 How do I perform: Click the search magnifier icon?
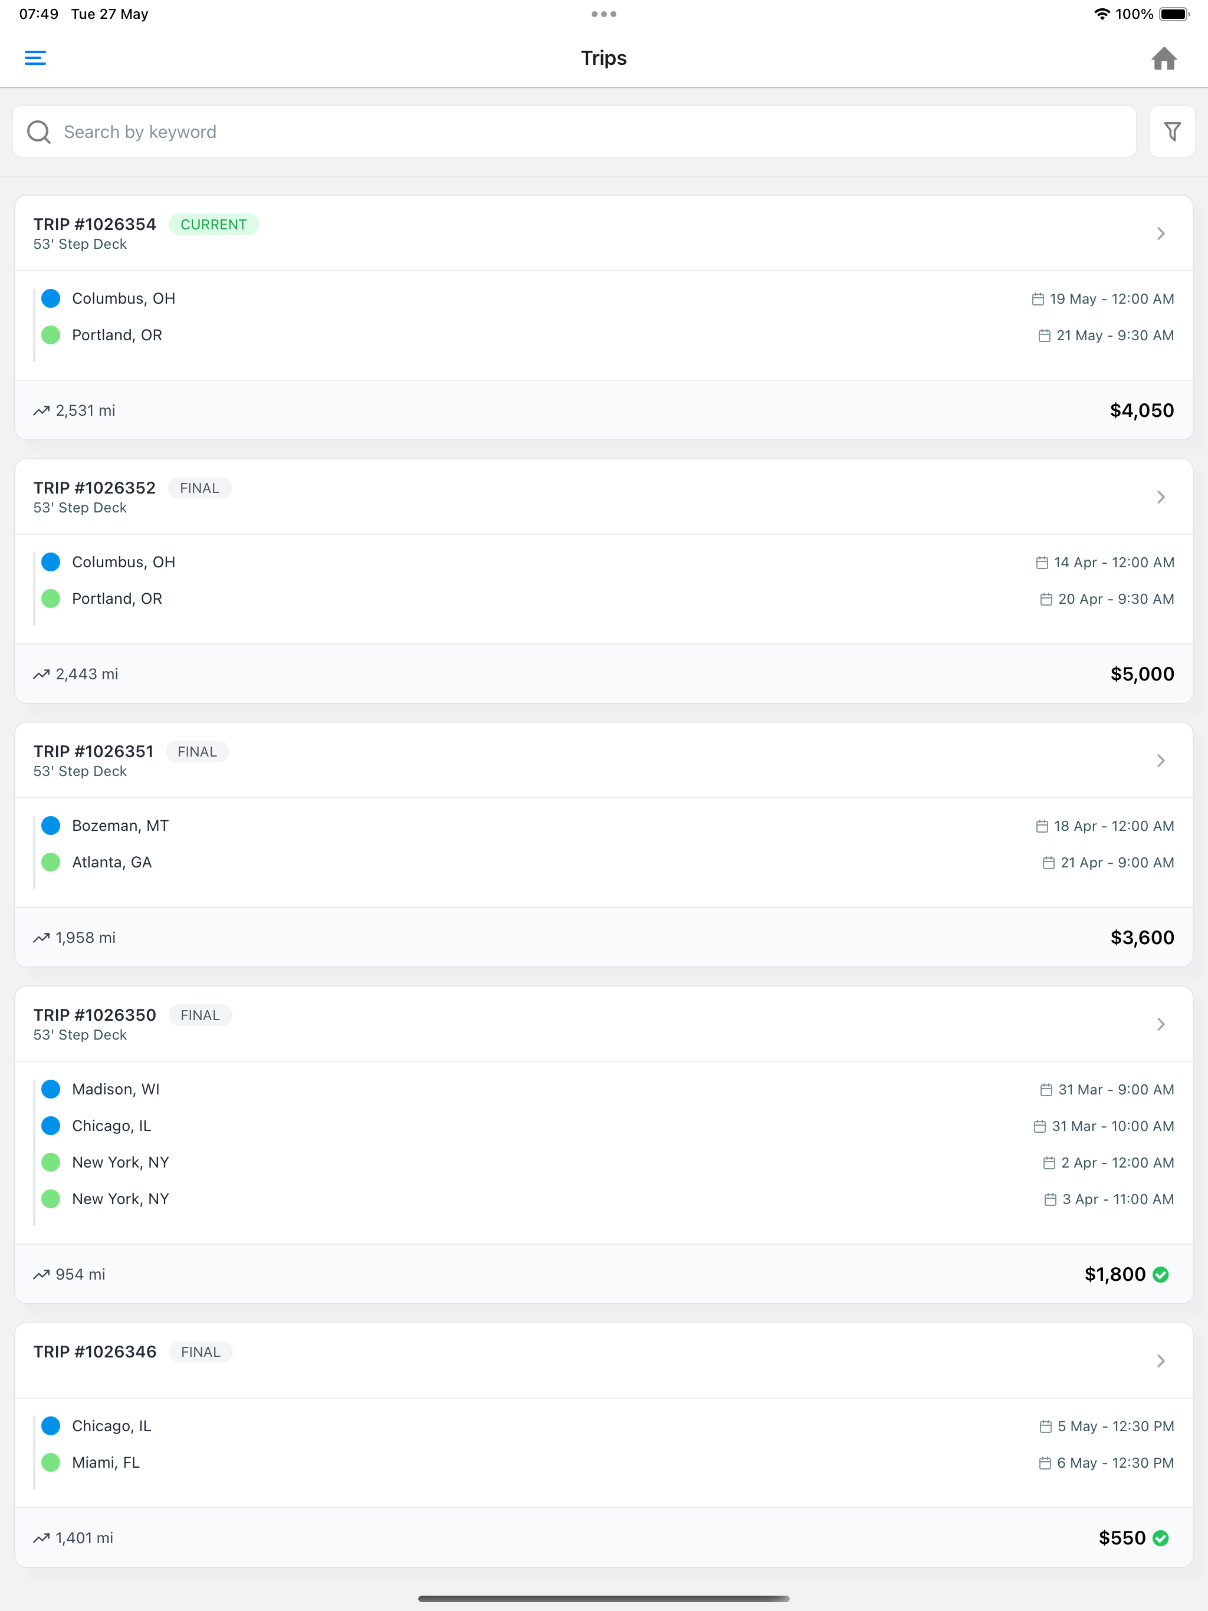(x=38, y=132)
